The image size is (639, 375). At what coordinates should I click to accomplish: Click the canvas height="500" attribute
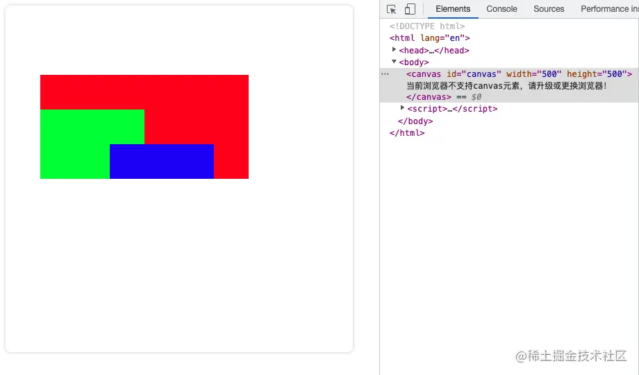tap(597, 74)
